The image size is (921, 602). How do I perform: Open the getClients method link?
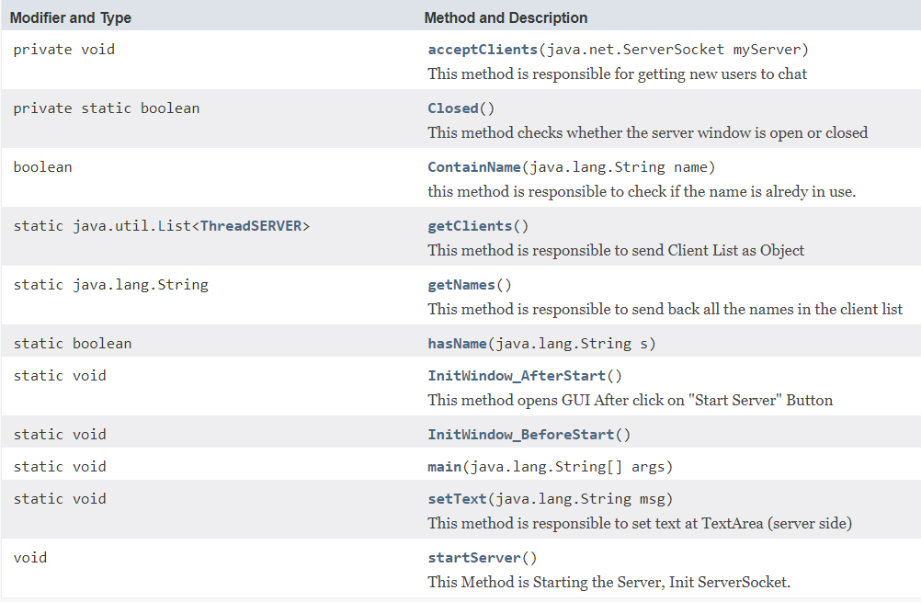[x=470, y=226]
